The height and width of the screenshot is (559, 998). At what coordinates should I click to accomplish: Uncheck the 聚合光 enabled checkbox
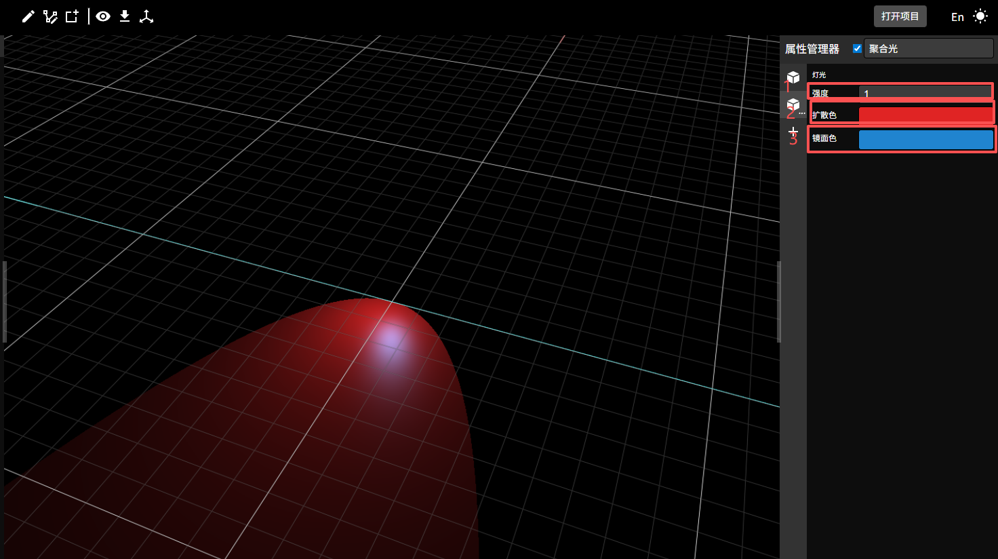[x=857, y=48]
